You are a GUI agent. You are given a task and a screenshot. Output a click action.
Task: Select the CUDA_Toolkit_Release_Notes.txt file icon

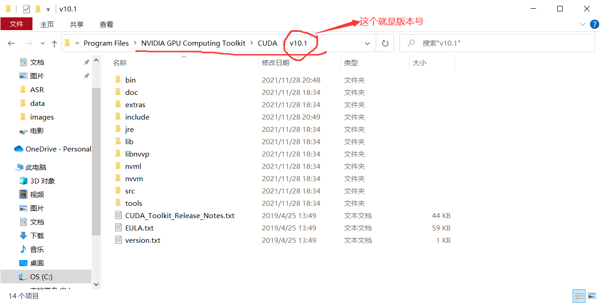[x=118, y=215]
